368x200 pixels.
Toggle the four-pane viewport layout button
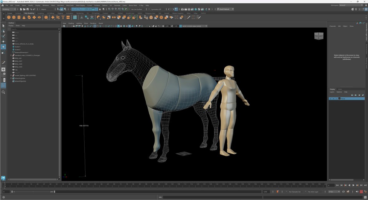point(3,75)
